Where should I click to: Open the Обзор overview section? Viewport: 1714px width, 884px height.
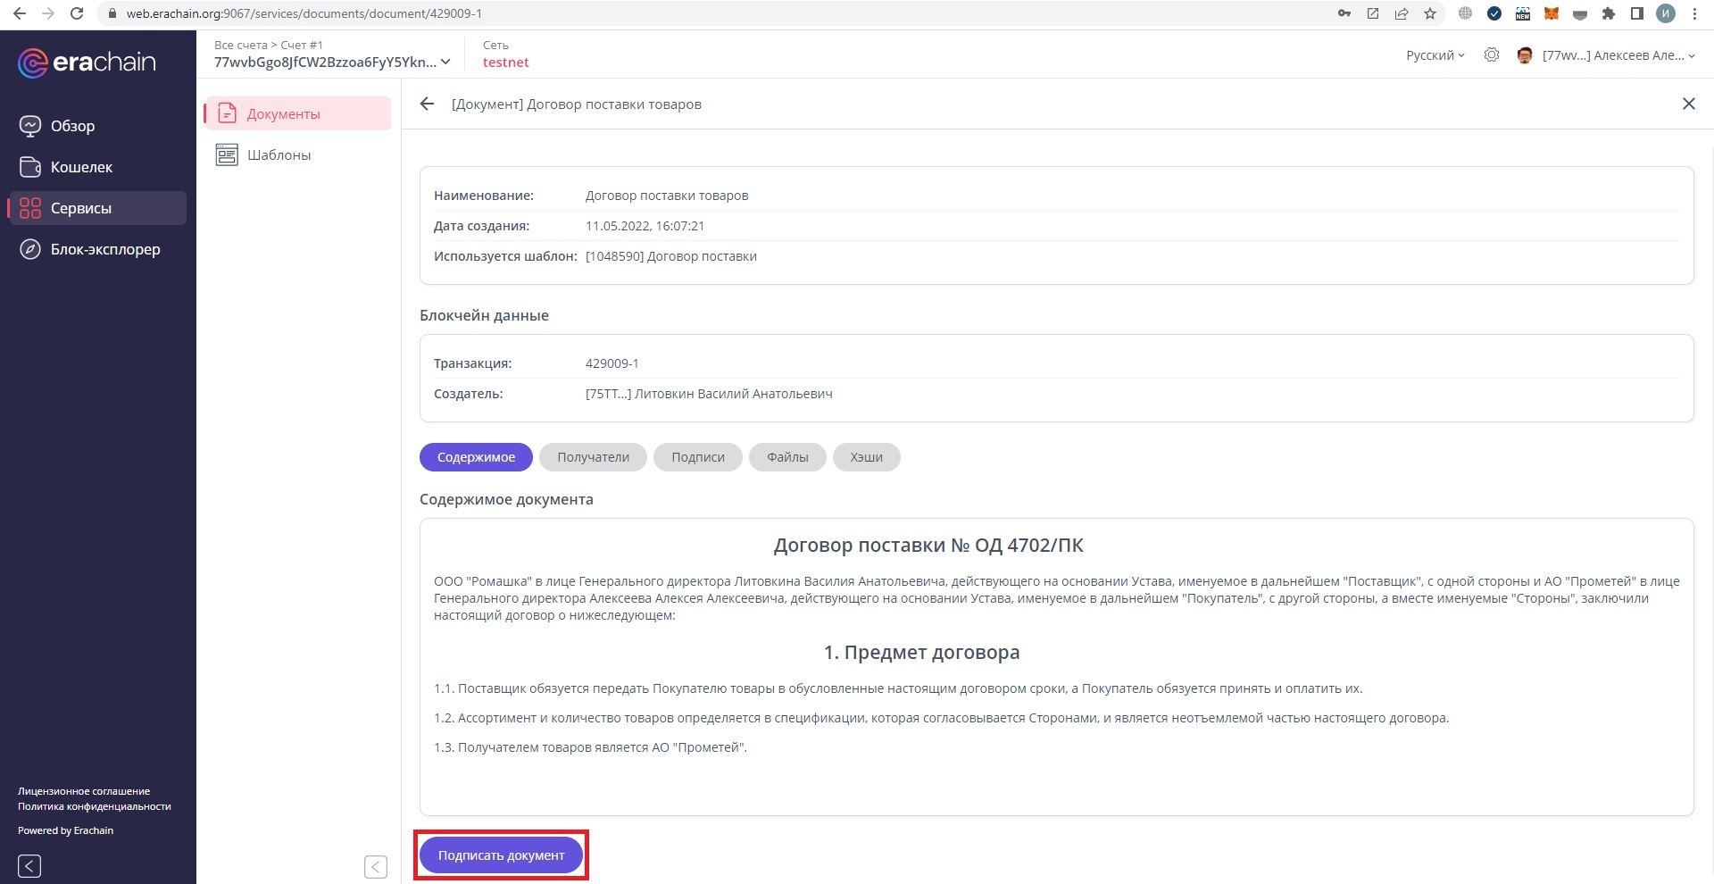[x=71, y=126]
